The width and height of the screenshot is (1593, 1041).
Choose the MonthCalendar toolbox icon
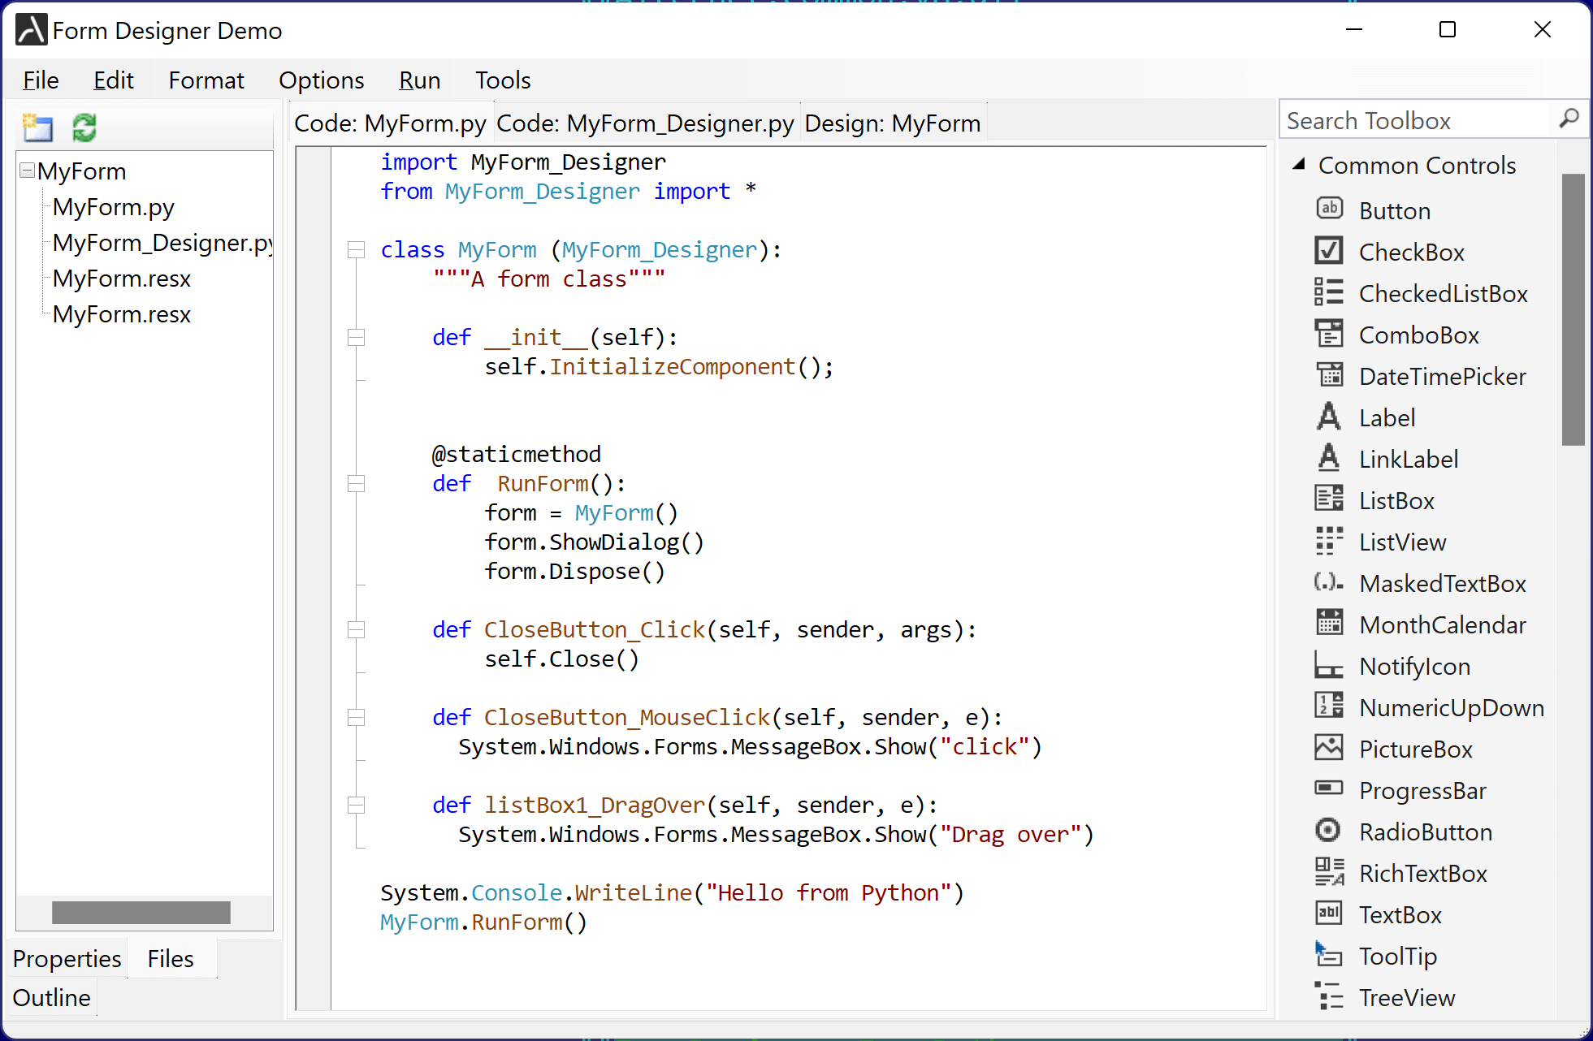pos(1328,624)
